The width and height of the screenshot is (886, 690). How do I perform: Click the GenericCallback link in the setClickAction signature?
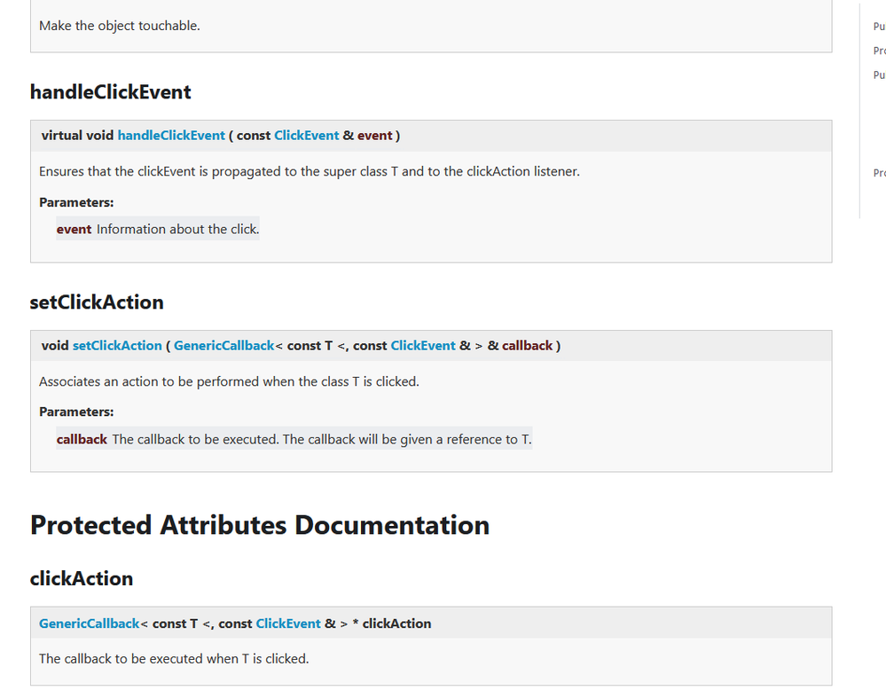223,346
